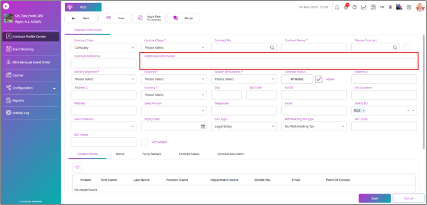
Task: Open the gauge dashboard icon
Action: (354, 7)
